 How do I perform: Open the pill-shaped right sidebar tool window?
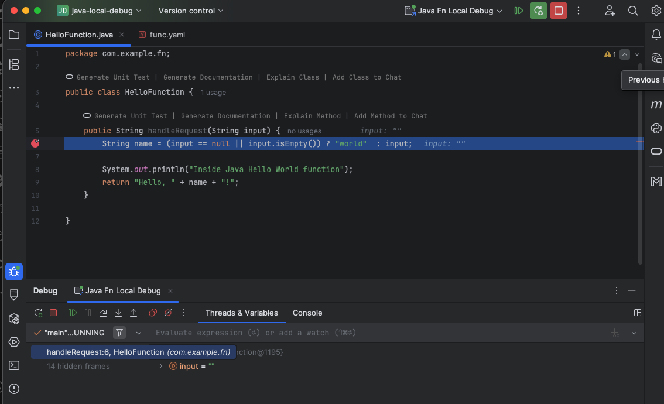(656, 151)
